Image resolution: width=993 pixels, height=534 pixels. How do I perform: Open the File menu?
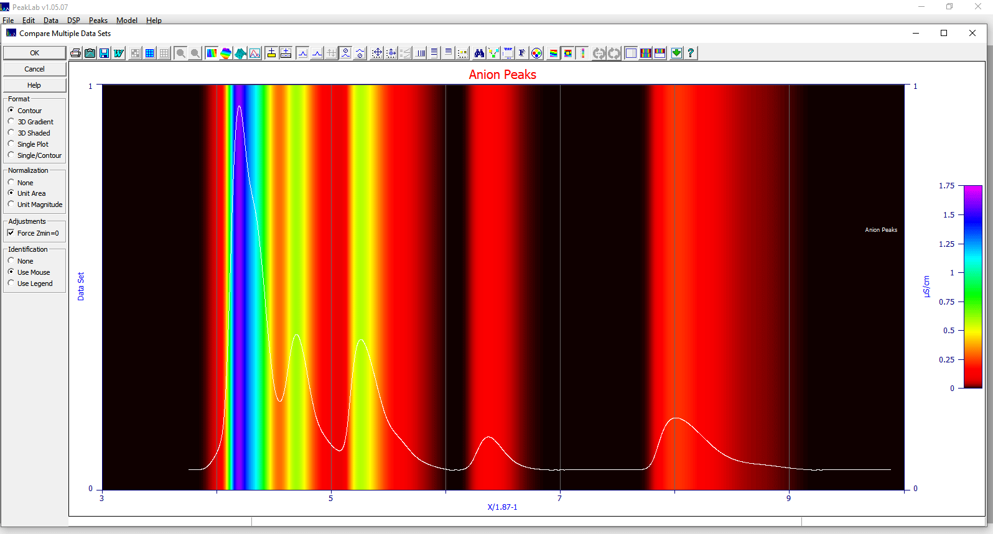point(8,21)
